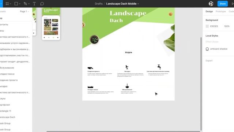Select the Text tool

34,4
